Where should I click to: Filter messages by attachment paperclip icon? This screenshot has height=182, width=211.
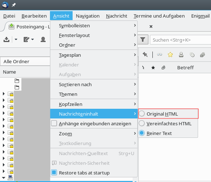[202, 55]
